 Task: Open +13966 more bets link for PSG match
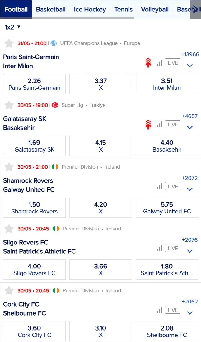[x=190, y=54]
